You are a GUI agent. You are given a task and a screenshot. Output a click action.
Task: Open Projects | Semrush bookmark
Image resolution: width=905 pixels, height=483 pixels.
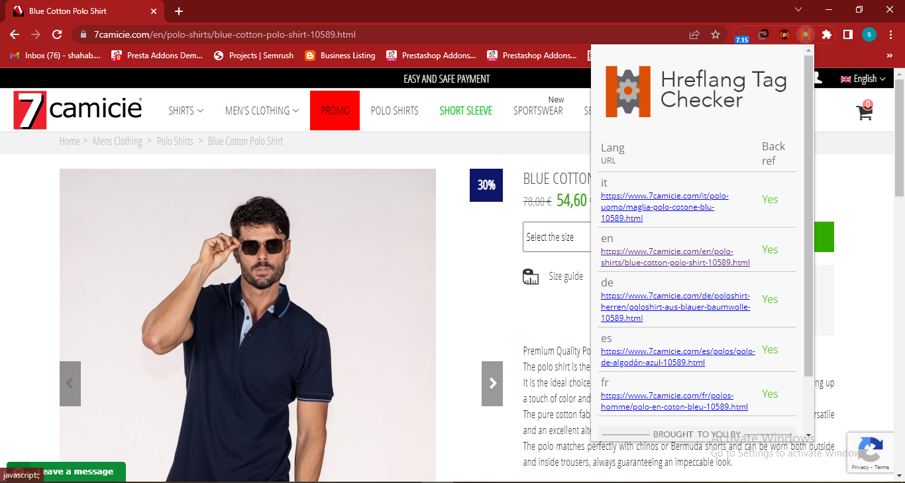coord(254,56)
